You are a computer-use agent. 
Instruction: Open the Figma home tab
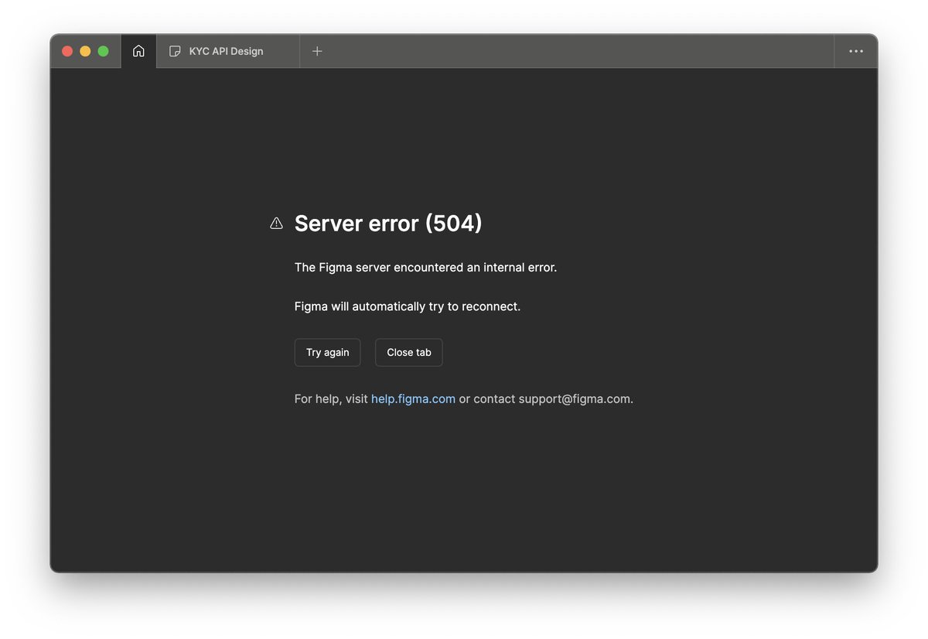tap(138, 51)
